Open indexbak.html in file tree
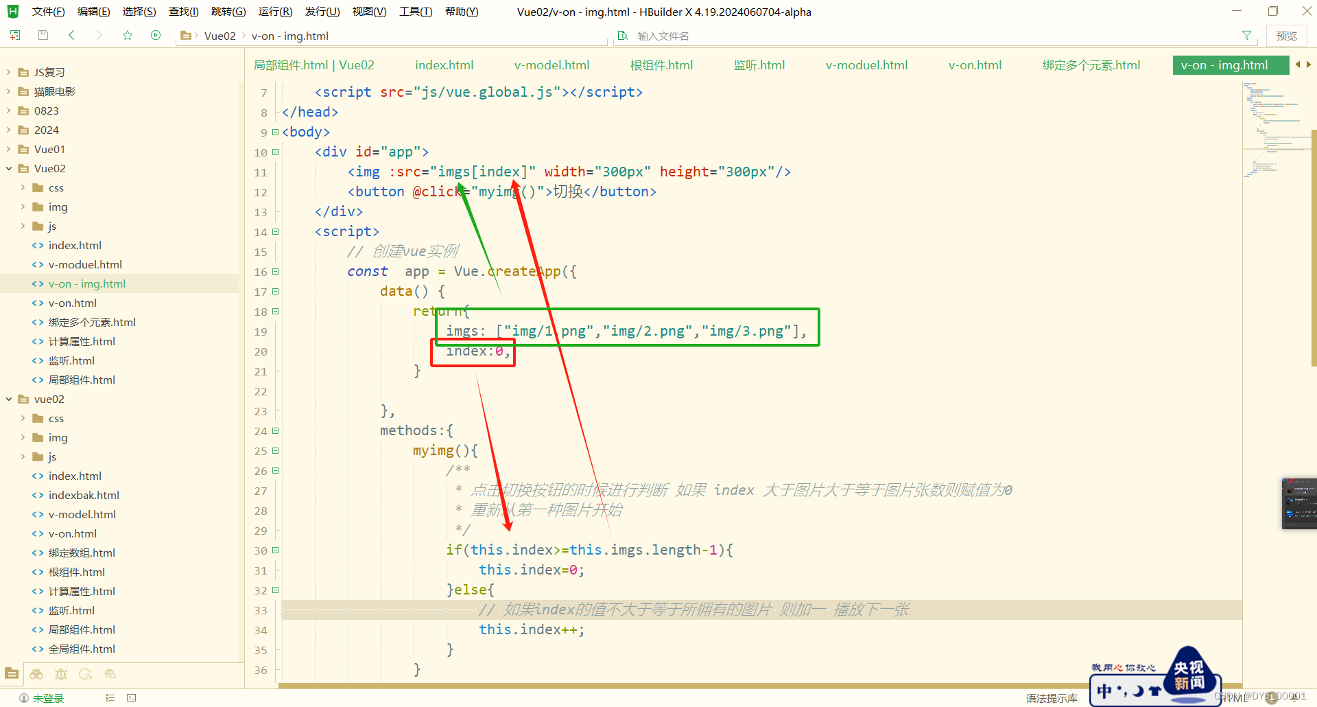1317x707 pixels. click(x=84, y=495)
